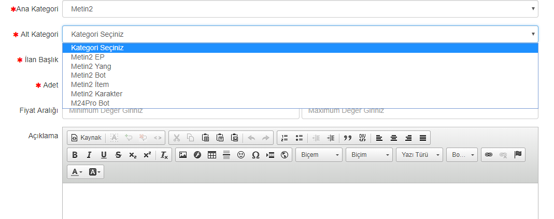
Task: Insert a numbered list
Action: pos(284,138)
